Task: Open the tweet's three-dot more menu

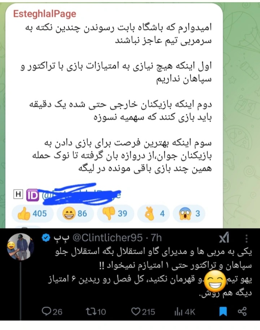Action: 247,238
